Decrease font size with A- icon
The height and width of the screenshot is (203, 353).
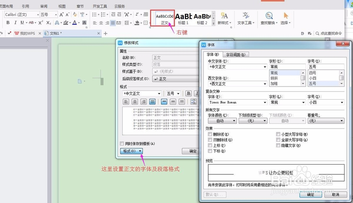(67, 14)
